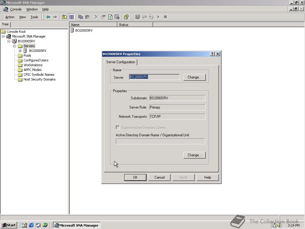Click the Outlook Express quick launch icon
This screenshot has width=305, height=229.
tap(38, 225)
